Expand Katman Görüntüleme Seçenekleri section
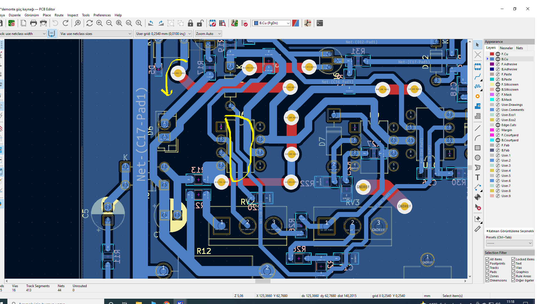Viewport: 541px width, 304px height. 510,231
